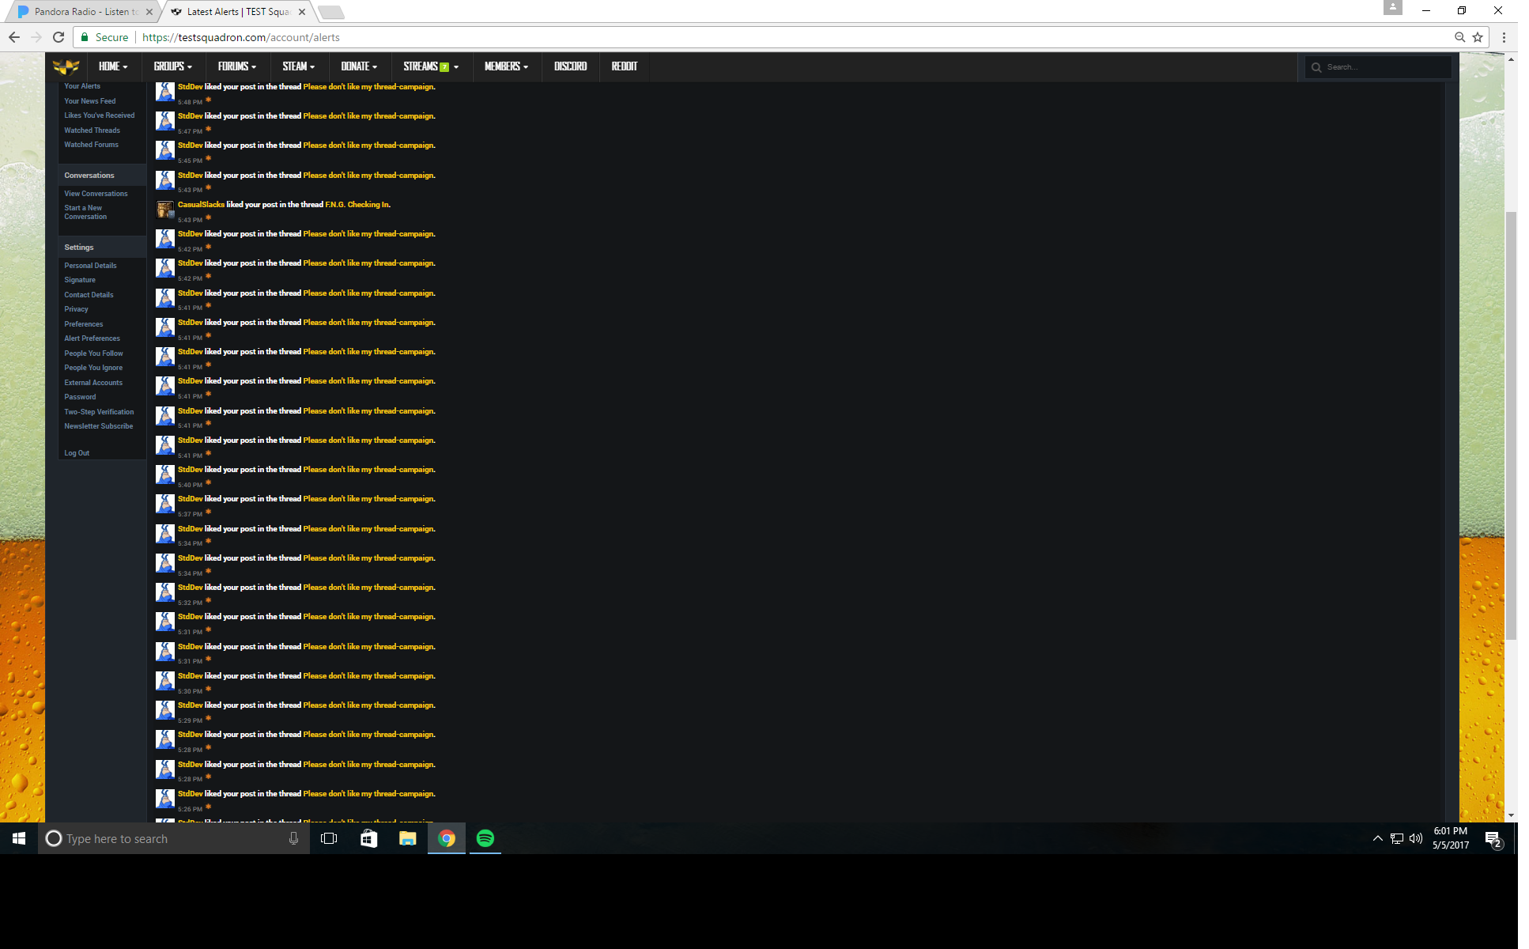The image size is (1529, 949).
Task: Click the bookmark star icon in address bar
Action: tap(1477, 37)
